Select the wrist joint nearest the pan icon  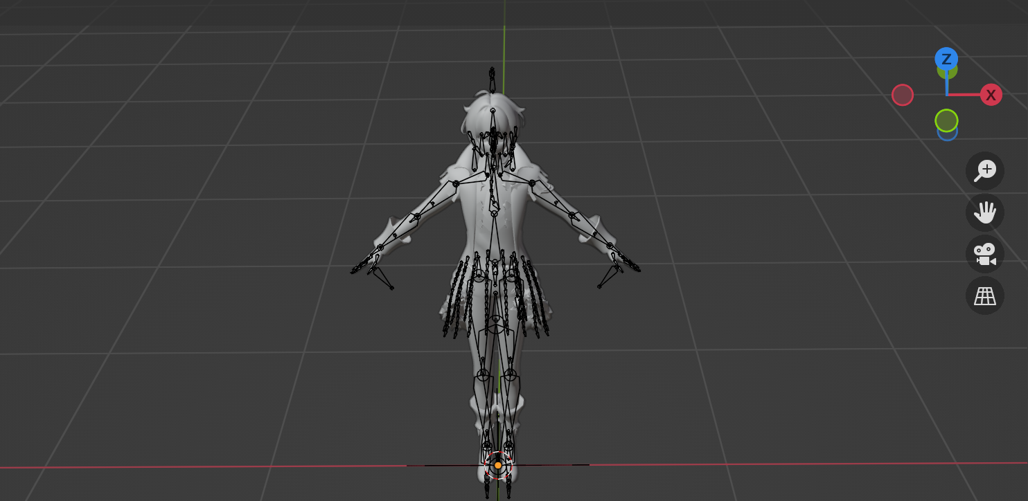point(610,245)
